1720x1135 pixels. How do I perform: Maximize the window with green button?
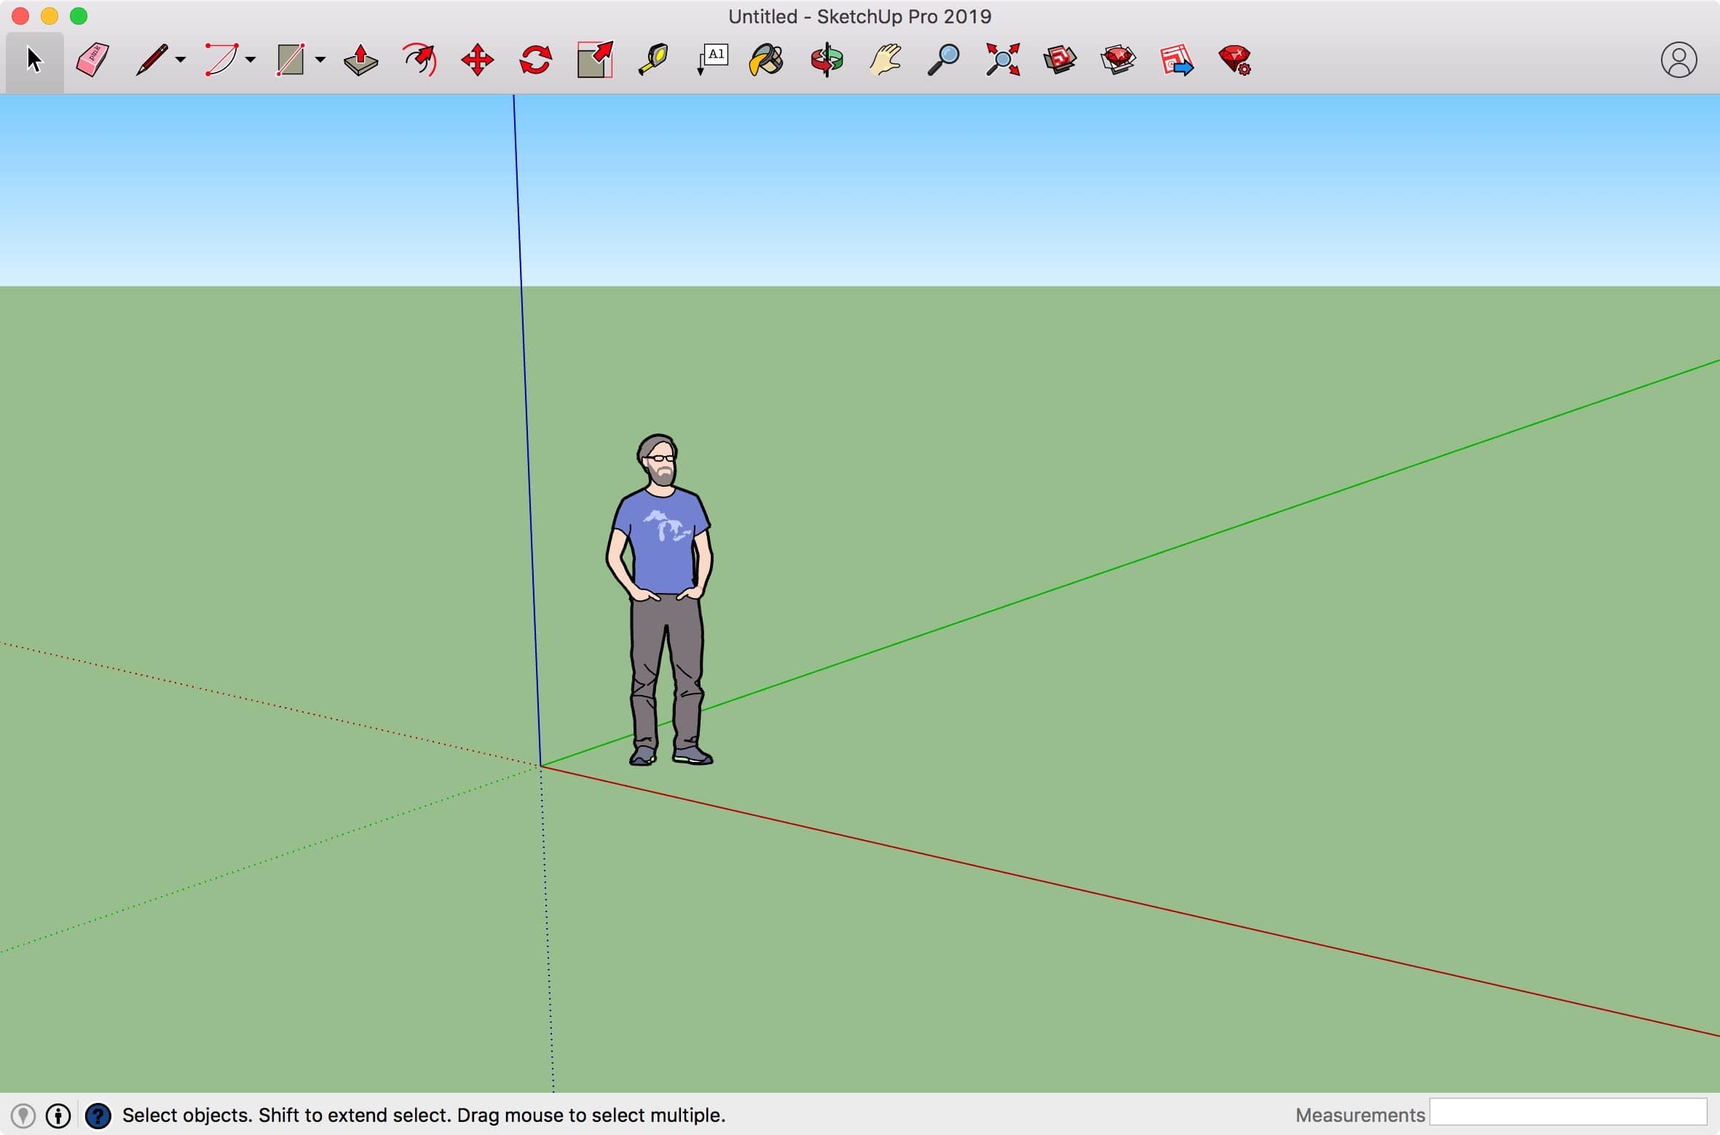coord(79,15)
